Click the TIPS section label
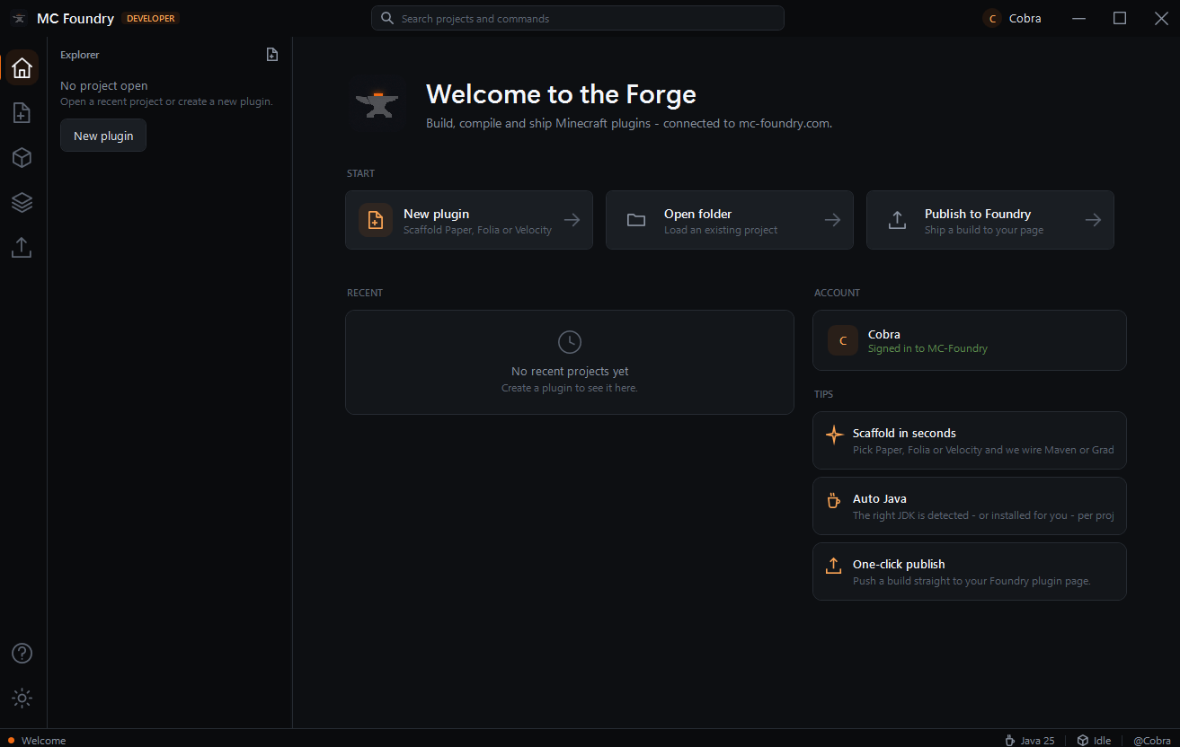This screenshot has width=1180, height=747. [823, 394]
